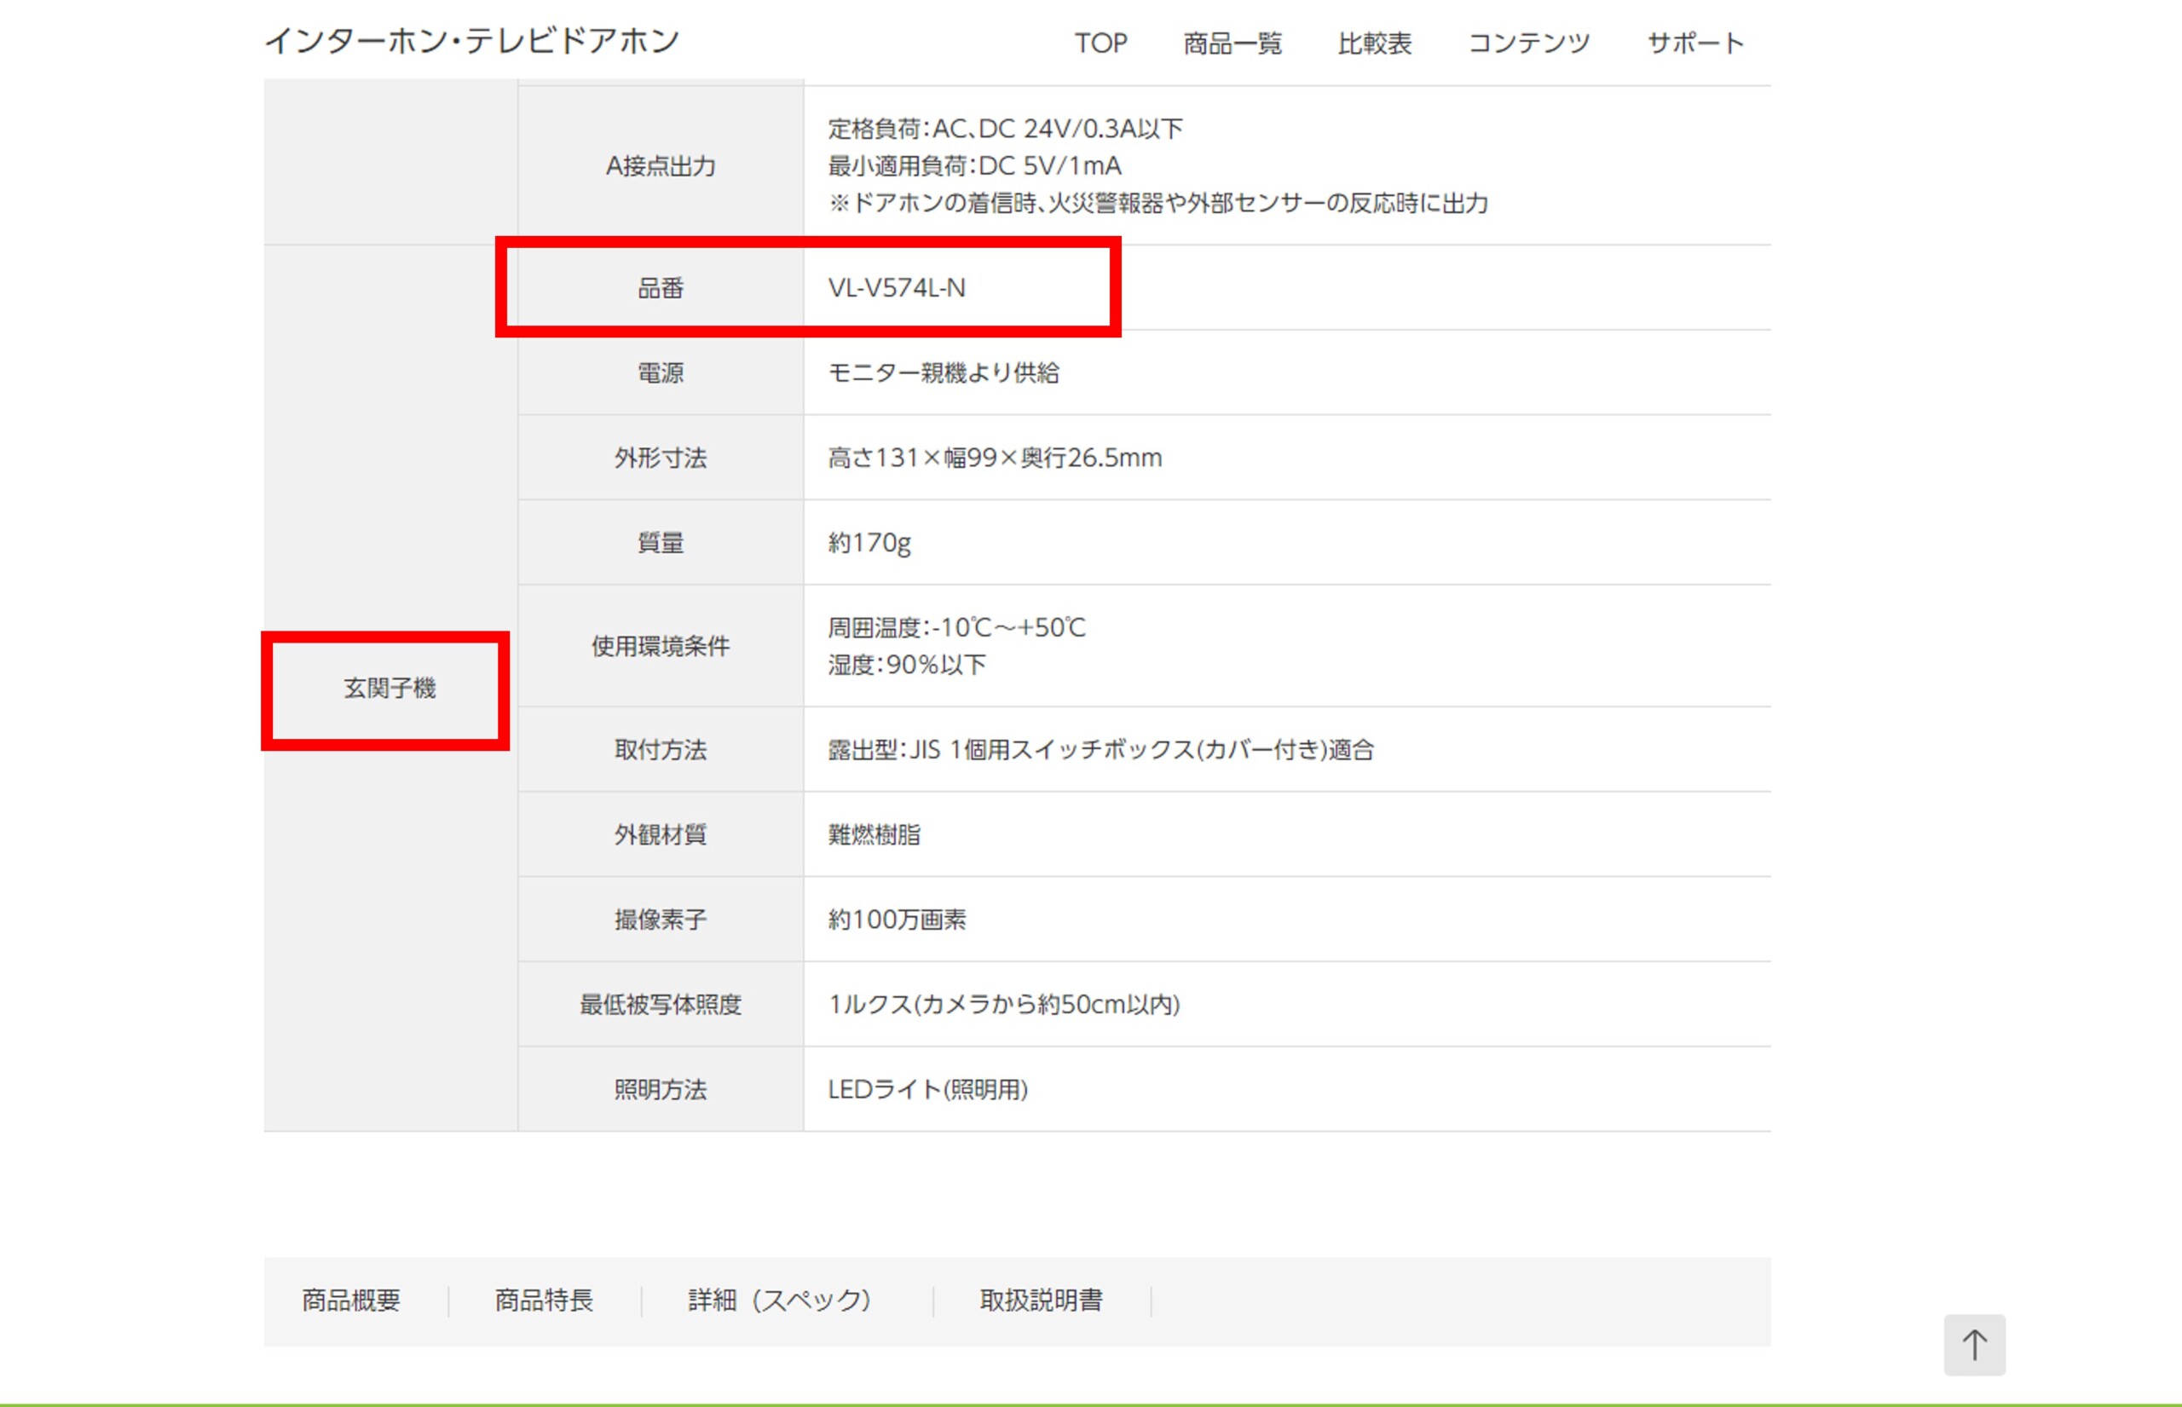The height and width of the screenshot is (1407, 2182).
Task: Select the value LEDライト(照明用)
Action: [927, 1089]
